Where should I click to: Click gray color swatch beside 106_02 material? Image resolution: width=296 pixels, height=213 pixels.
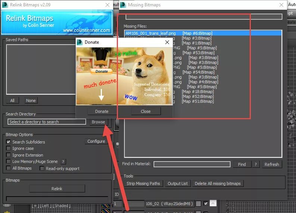198,204
